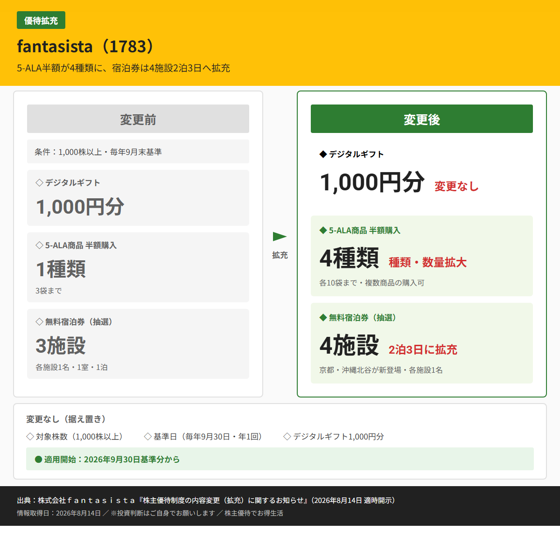Click outline diamond beside デジタルギフト in 変更前
Screen dimensions: 560x537
click(x=39, y=183)
